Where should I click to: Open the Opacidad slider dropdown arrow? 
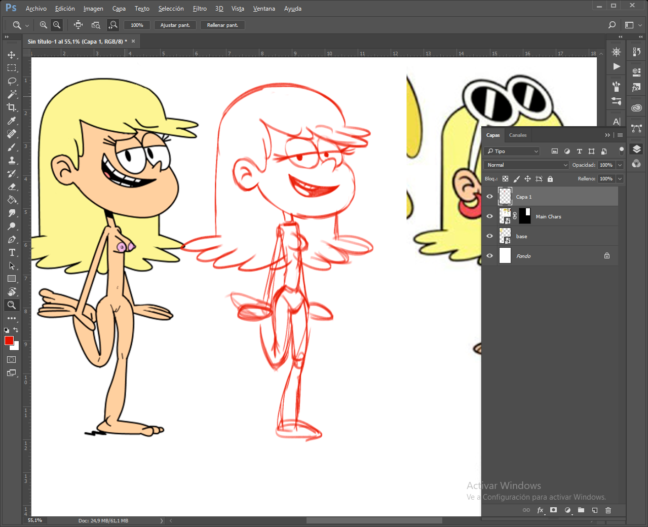[x=620, y=165]
